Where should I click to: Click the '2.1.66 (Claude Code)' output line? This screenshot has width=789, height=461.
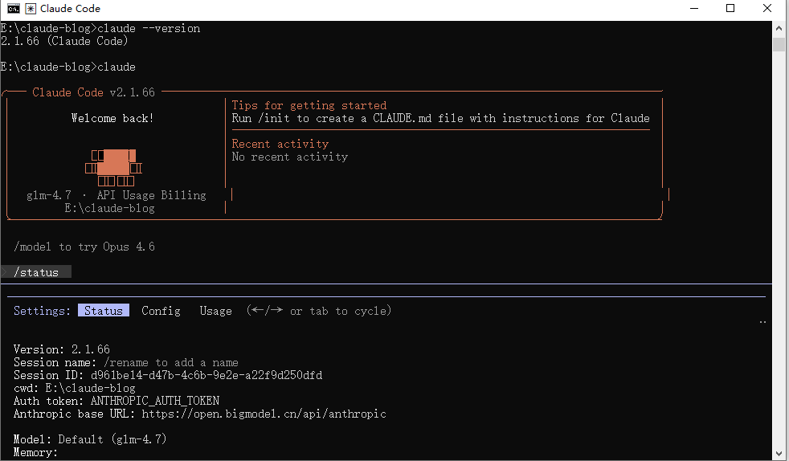(x=64, y=41)
